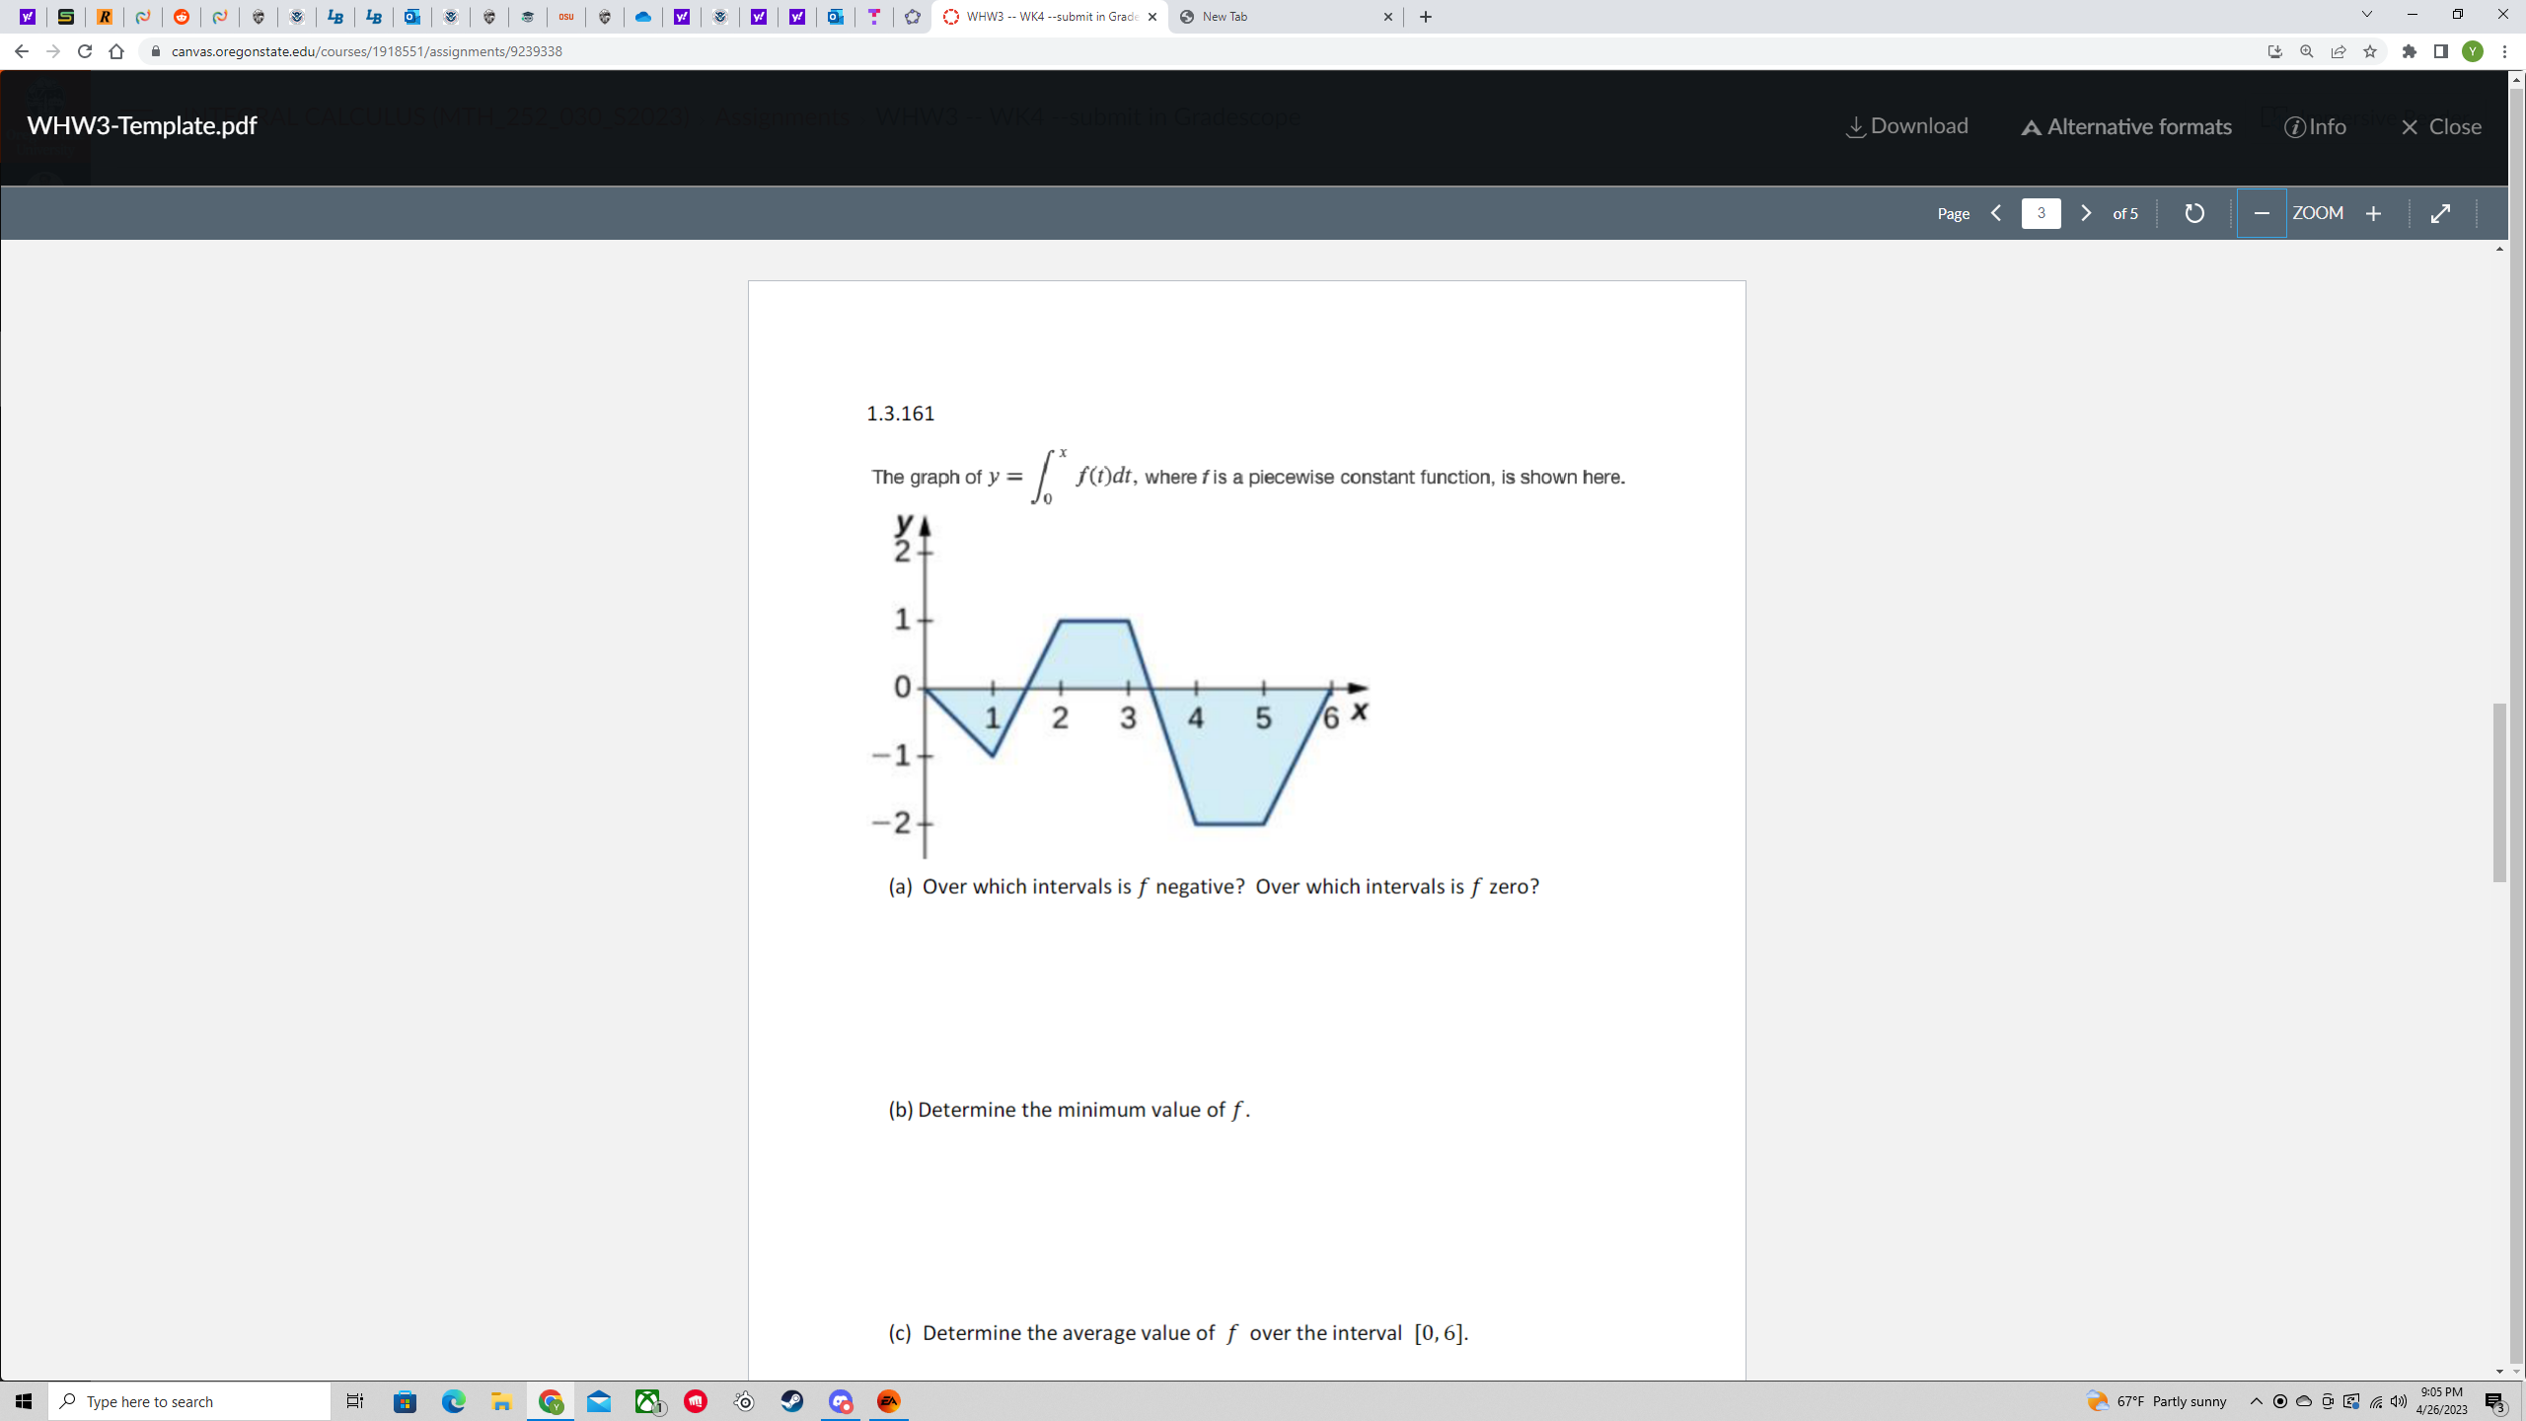Click the Download button in PDF header
2526x1421 pixels.
click(1906, 126)
